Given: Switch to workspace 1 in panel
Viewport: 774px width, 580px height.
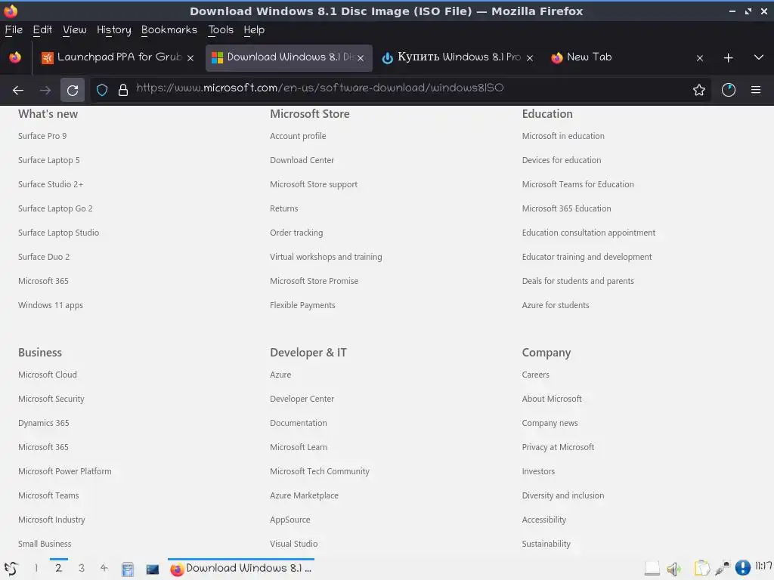Looking at the screenshot, I should pyautogui.click(x=36, y=568).
